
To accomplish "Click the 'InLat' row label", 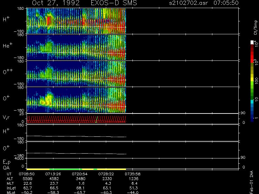I will point(11,188).
